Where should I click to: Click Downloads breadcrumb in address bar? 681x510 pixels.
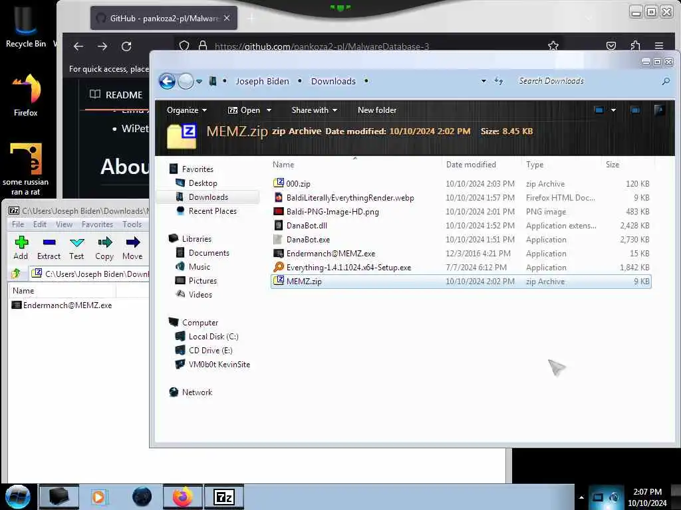pos(333,81)
